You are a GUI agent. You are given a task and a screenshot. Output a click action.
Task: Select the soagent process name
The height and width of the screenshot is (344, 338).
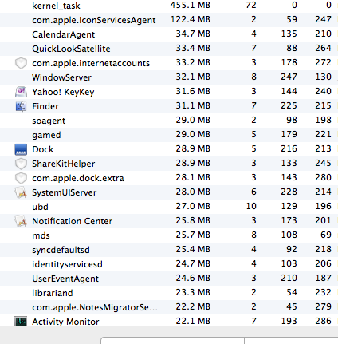pyautogui.click(x=49, y=121)
